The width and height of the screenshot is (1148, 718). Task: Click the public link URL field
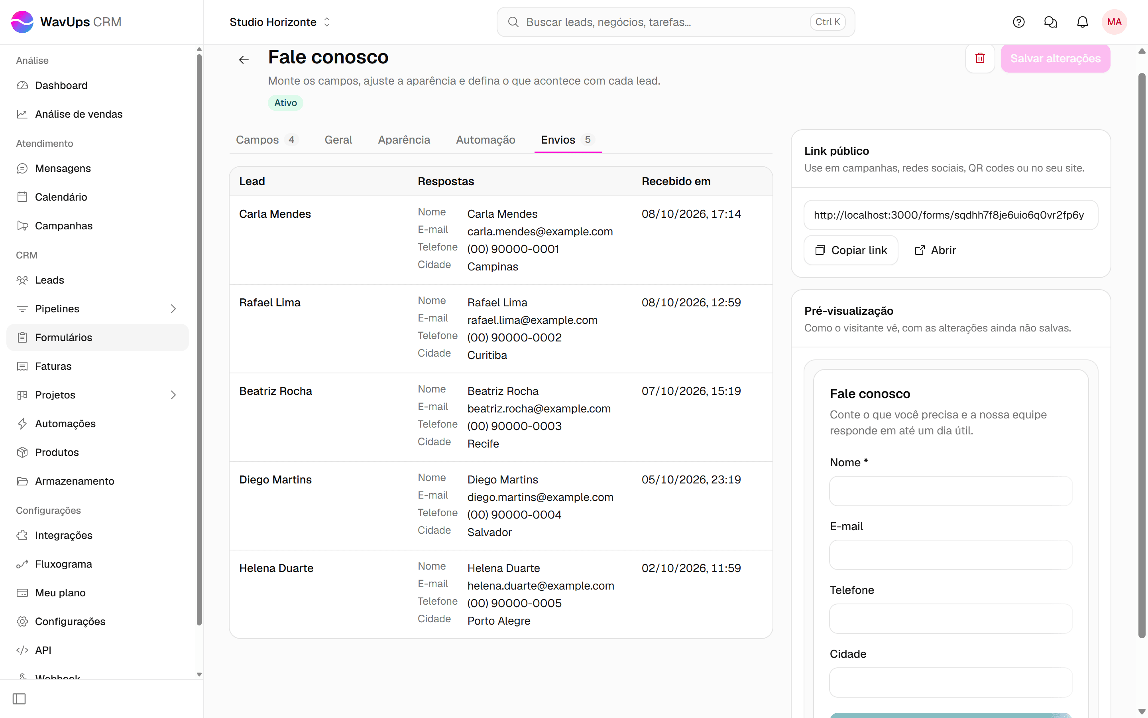pyautogui.click(x=951, y=215)
